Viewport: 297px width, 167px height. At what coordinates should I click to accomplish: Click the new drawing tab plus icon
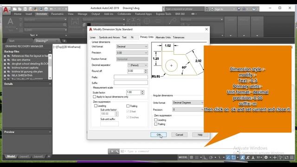coord(64,41)
